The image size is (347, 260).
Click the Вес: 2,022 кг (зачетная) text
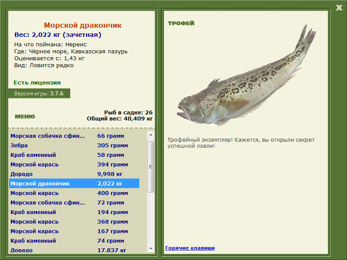(58, 35)
